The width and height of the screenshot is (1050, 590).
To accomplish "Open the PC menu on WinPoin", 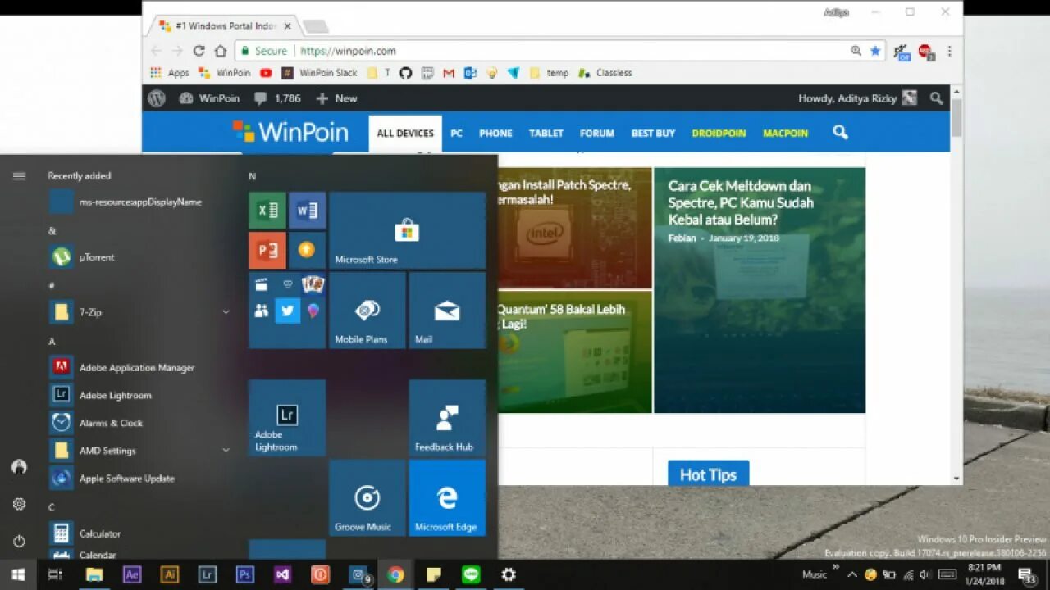I will point(456,133).
